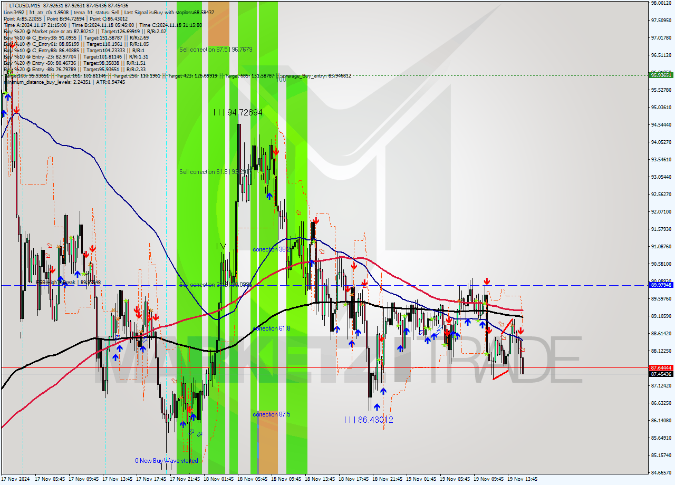Click the 'Time A:2024.11.17 21:15:00' line
Viewport: 675px width, 485px height.
tap(102, 25)
